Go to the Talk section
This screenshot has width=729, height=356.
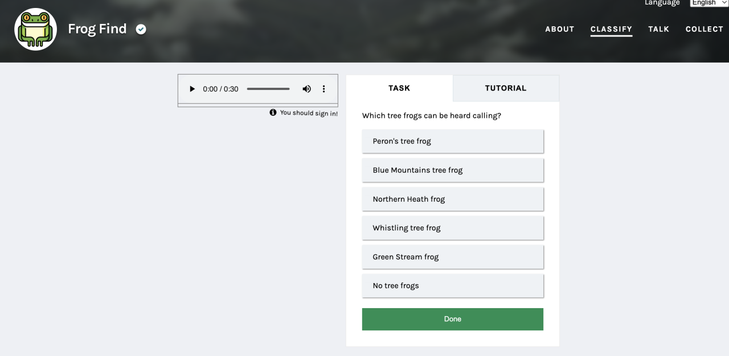coord(658,29)
